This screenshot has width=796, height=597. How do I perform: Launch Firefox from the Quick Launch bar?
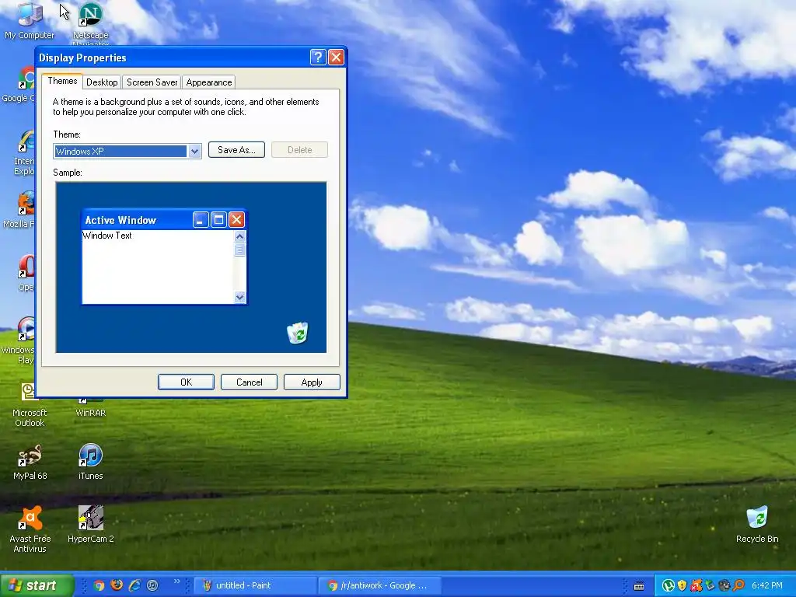pos(117,585)
